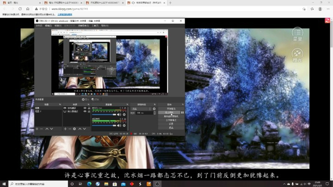The height and width of the screenshot is (187, 333).
Task: Move source up in sources list
Action: [x=80, y=129]
